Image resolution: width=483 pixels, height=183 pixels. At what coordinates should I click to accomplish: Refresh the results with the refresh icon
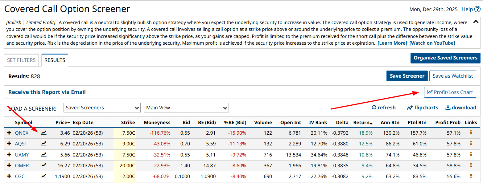383,107
